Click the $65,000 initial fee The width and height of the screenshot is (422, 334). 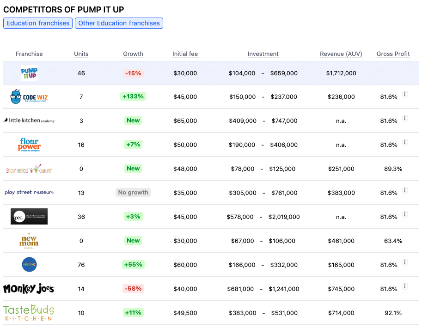[x=185, y=121]
